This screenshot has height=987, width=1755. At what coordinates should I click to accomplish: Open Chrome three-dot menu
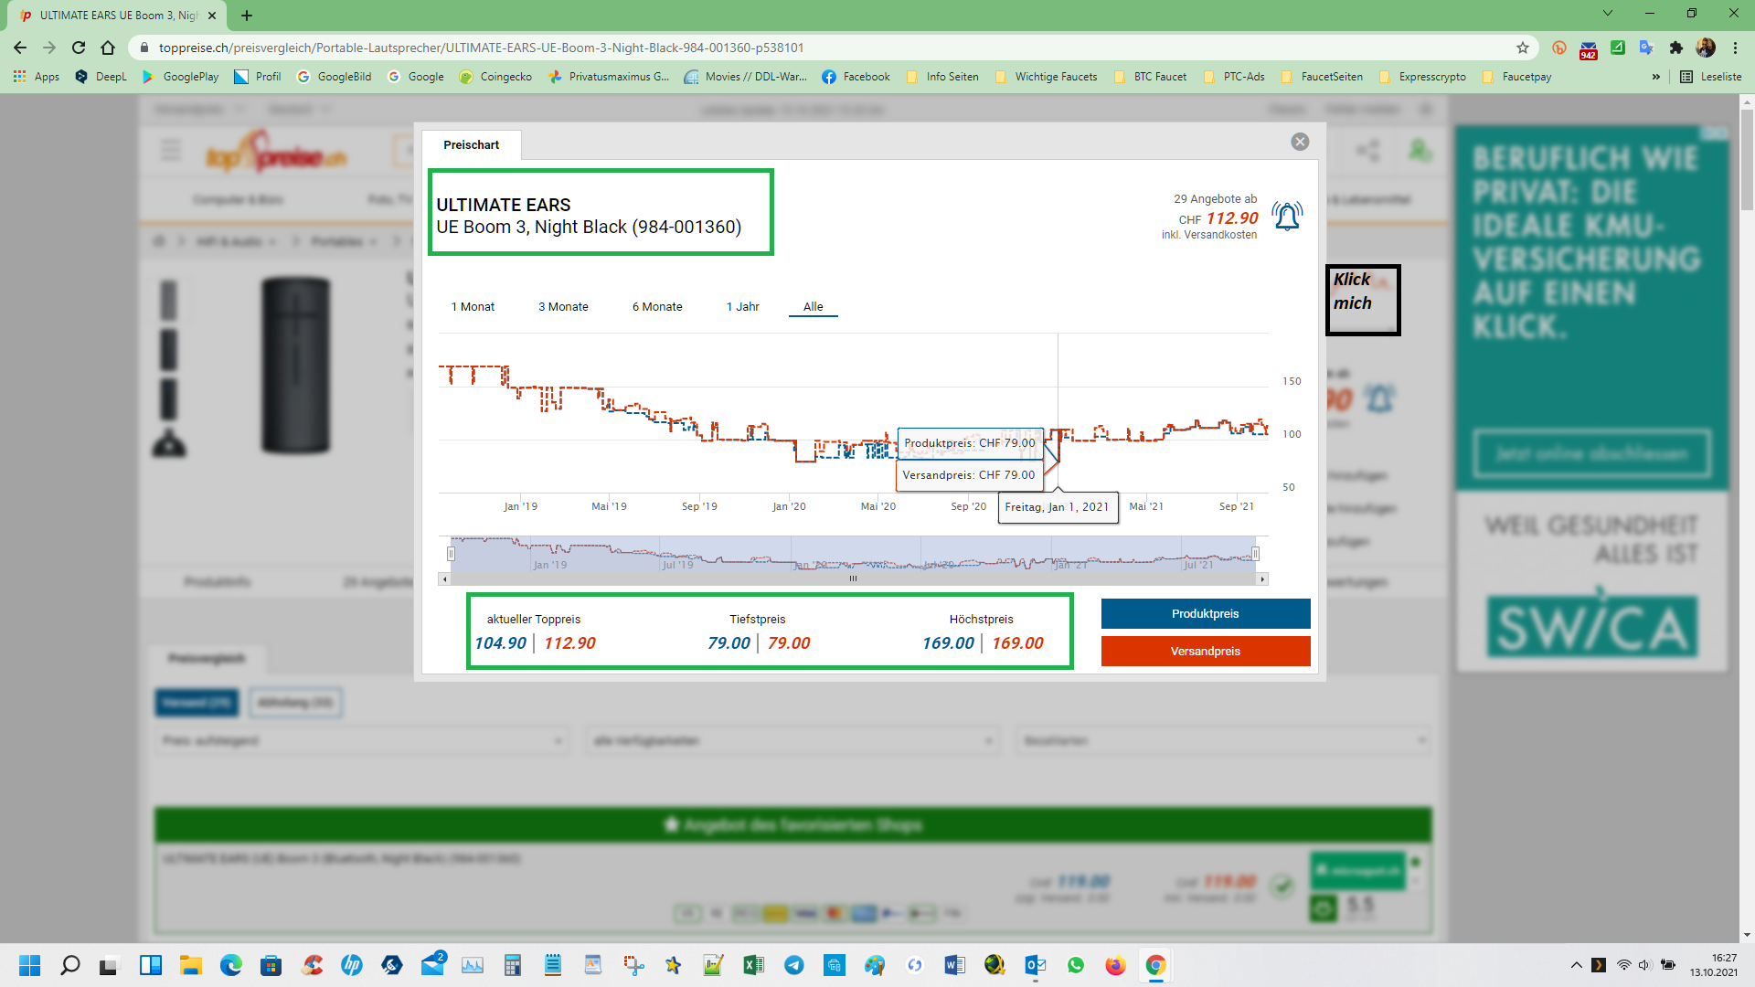(1735, 48)
